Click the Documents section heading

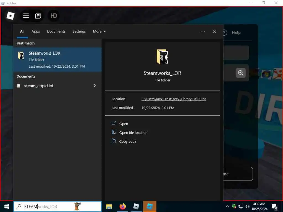pos(26,76)
